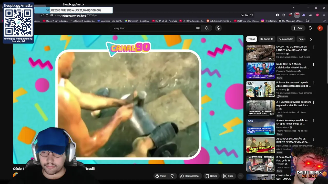Click the Salvar button
Screen dimensions: 328x184
click(x=211, y=176)
